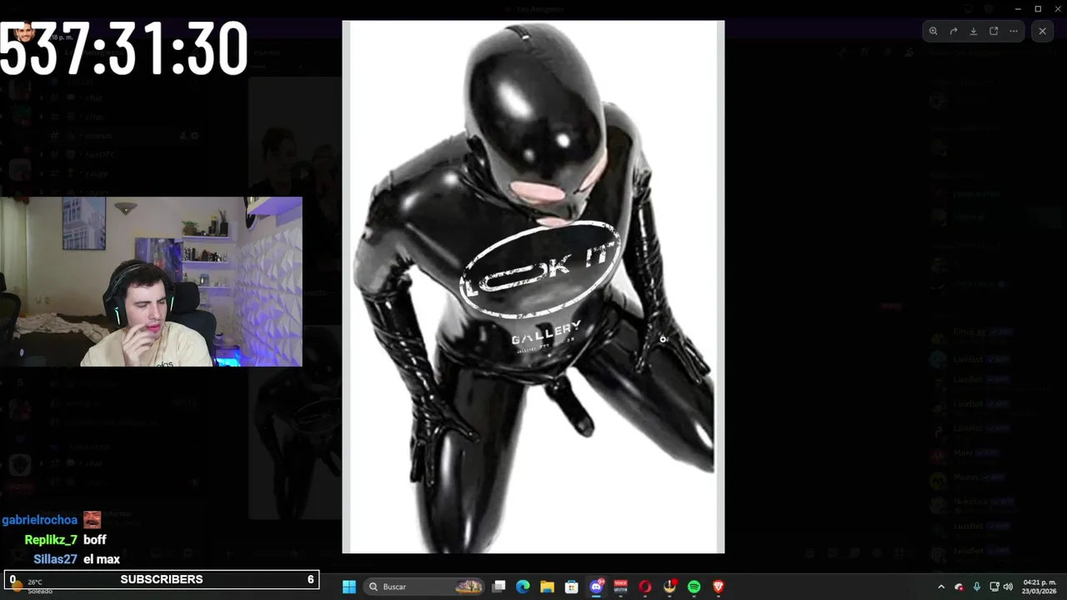Launch Microsoft Edge from the taskbar
This screenshot has width=1067, height=600.
(x=523, y=587)
